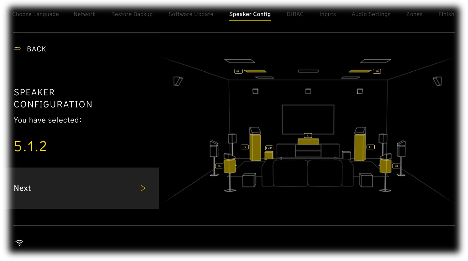
Task: Click the SPEAKER CONFIGURATION heading
Action: [53, 98]
